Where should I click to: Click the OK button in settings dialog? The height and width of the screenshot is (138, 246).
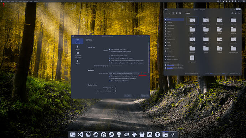[x=128, y=96]
